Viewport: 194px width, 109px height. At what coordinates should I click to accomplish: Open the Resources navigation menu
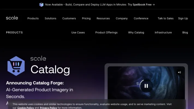pos(103,19)
